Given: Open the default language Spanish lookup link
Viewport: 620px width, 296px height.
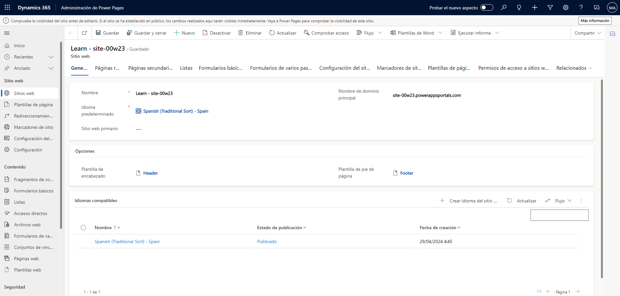Looking at the screenshot, I should click(x=176, y=111).
